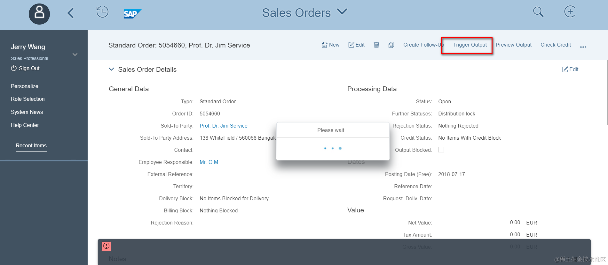Screen dimensions: 608x265
Task: Click the Standard Order 5054660 page title
Action: tap(179, 45)
